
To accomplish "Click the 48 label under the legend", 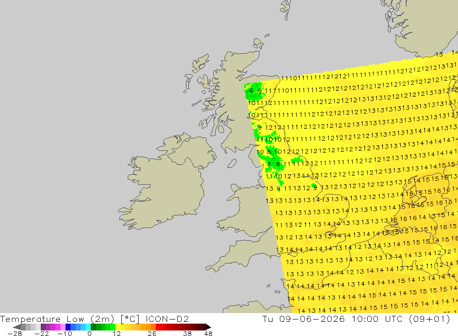I will pyautogui.click(x=208, y=334).
